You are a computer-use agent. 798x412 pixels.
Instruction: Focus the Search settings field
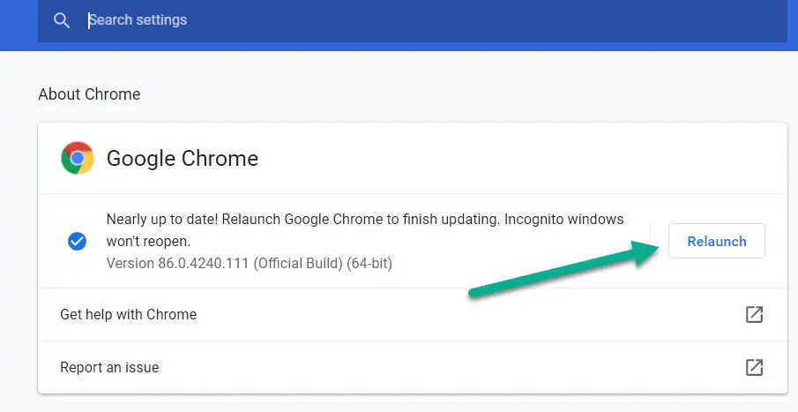[413, 20]
